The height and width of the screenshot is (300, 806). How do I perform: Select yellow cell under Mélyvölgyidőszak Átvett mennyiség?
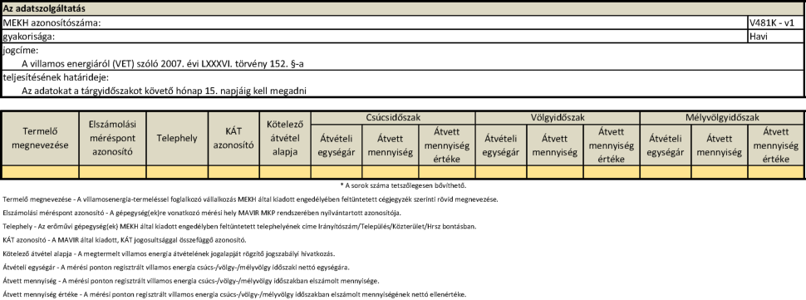pyautogui.click(x=719, y=172)
